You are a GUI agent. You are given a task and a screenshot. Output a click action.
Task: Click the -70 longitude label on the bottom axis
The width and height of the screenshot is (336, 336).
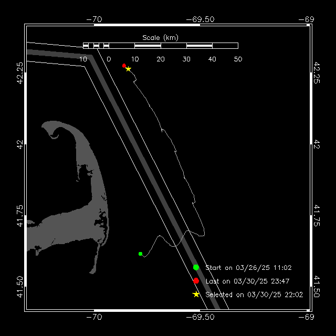[x=94, y=317]
